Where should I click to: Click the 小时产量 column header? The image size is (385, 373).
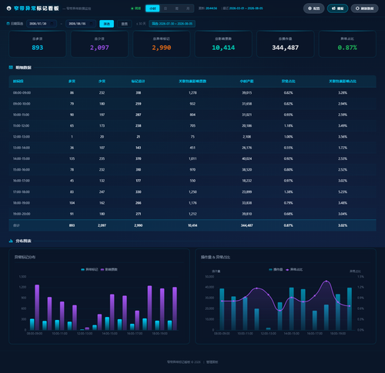coord(246,82)
